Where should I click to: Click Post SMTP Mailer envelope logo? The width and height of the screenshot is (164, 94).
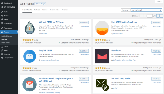pos(102,28)
